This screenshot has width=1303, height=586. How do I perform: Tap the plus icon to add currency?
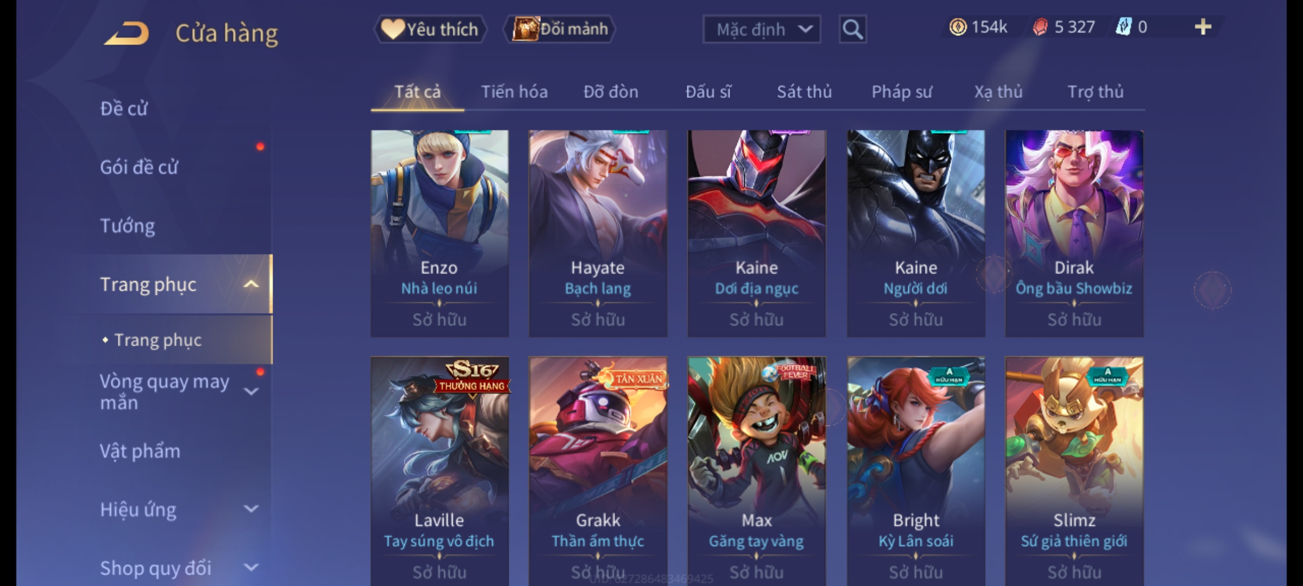(x=1203, y=27)
